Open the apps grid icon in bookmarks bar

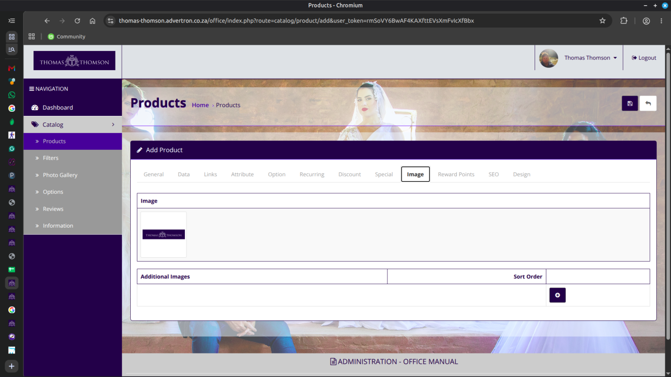(x=32, y=36)
